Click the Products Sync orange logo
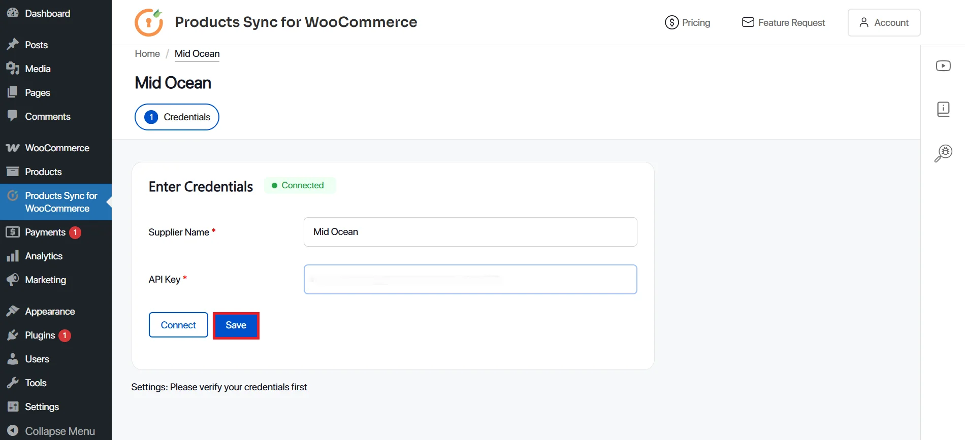Viewport: 965px width, 440px height. [x=149, y=22]
